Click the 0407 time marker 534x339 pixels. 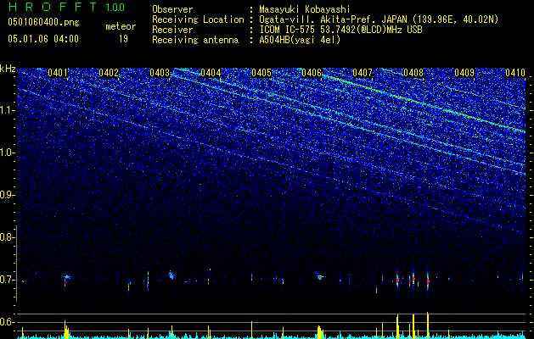tap(363, 73)
